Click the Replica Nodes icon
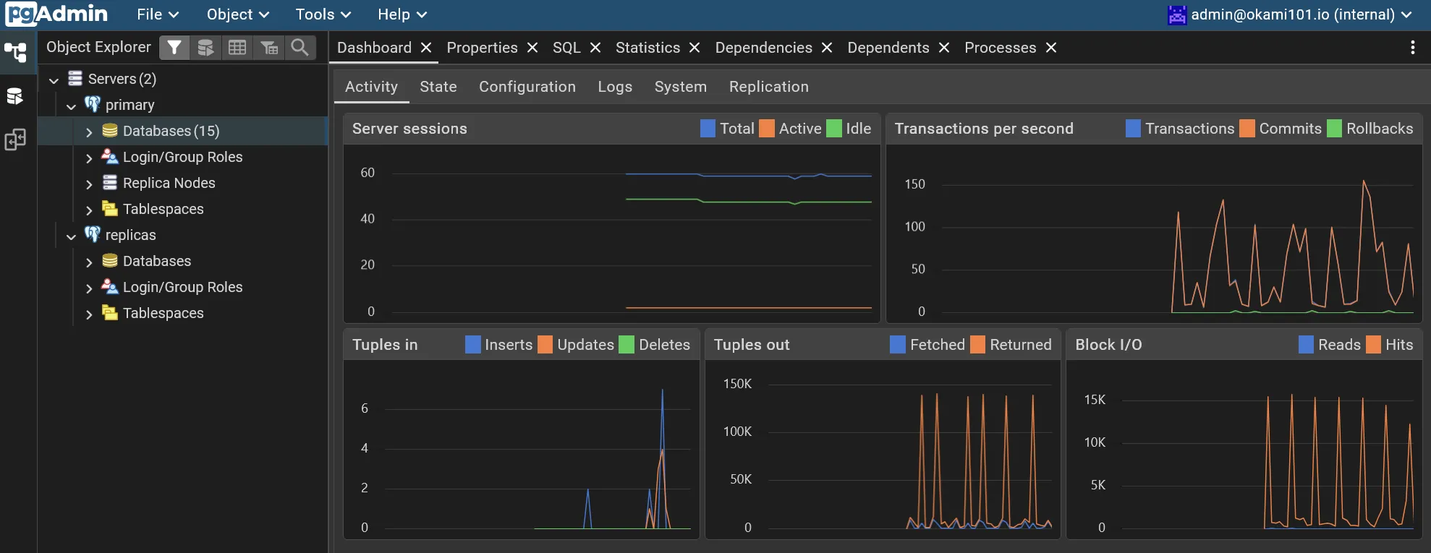The height and width of the screenshot is (553, 1431). (110, 182)
